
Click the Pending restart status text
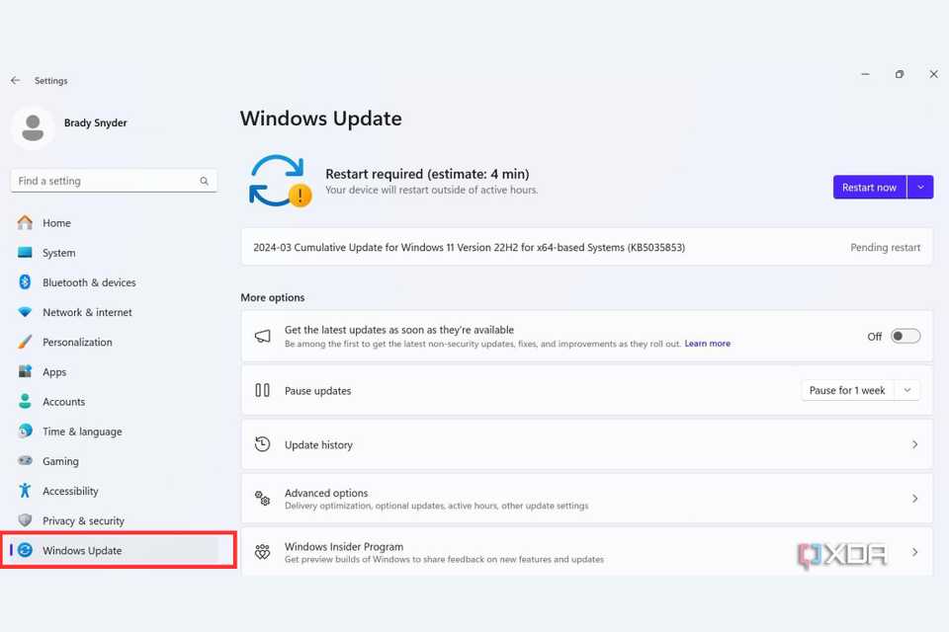point(885,247)
